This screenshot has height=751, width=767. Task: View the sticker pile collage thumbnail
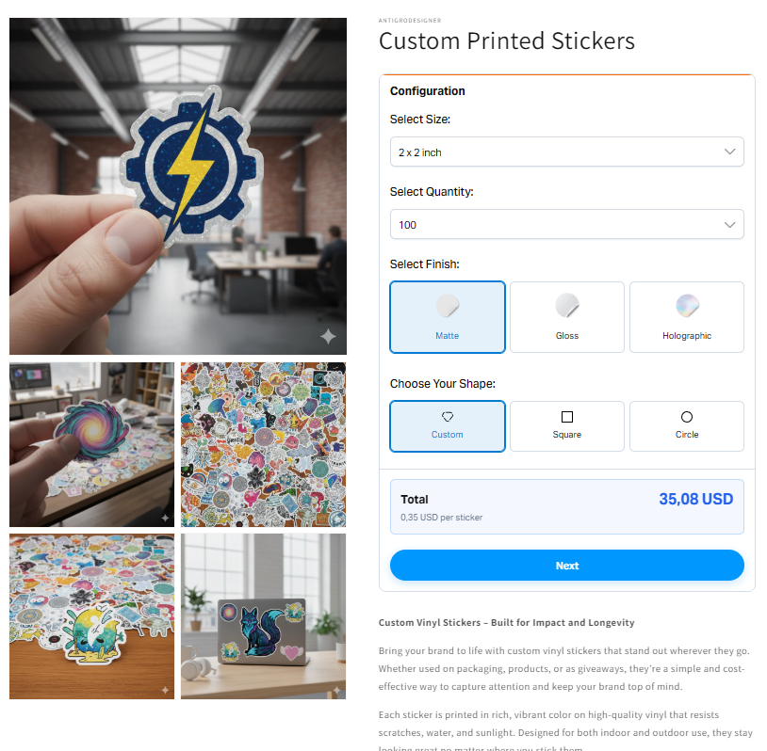[263, 444]
